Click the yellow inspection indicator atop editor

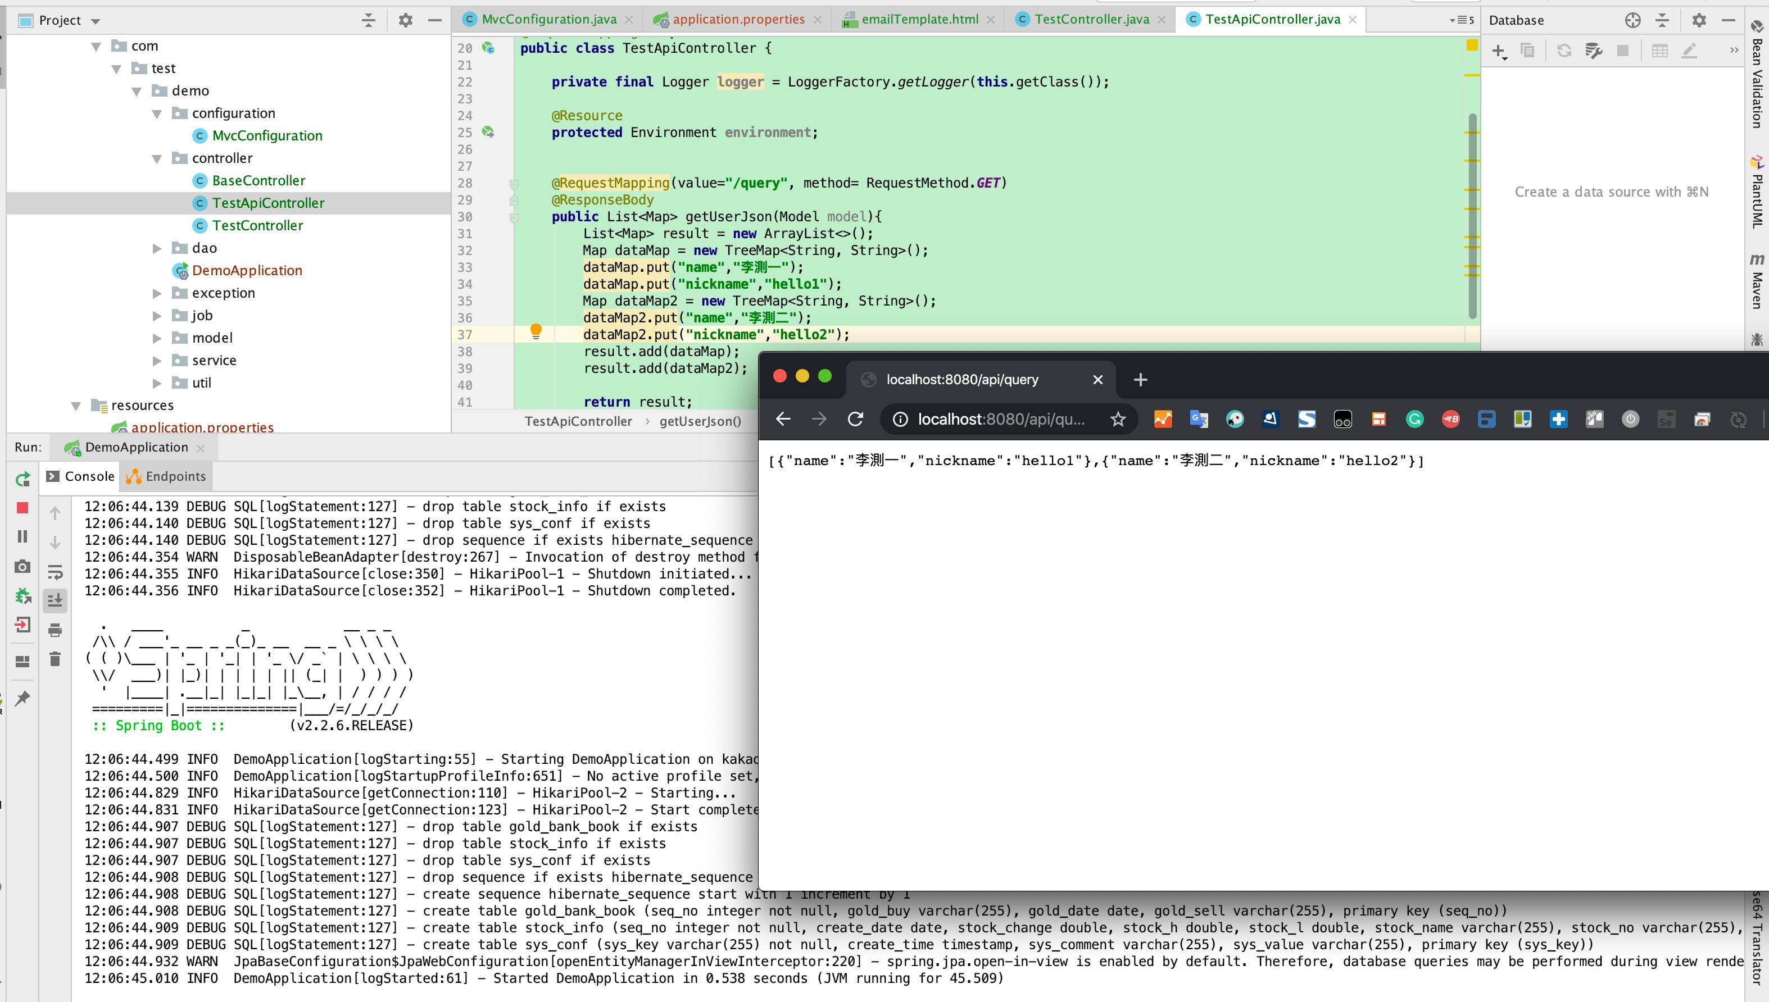coord(1472,45)
